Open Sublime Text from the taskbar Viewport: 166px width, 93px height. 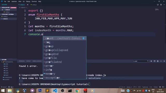[x=47, y=91]
